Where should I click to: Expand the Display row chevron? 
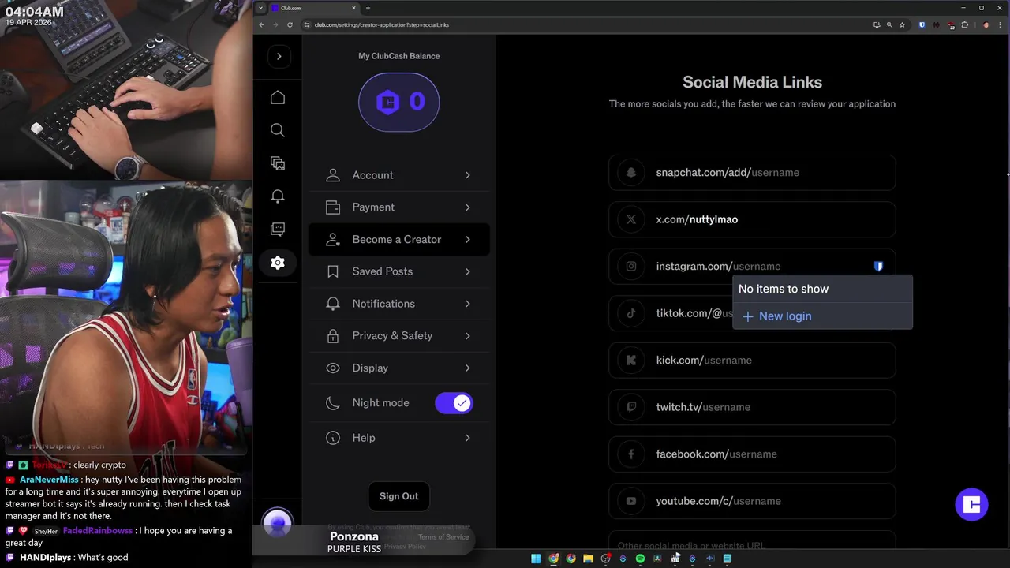coord(467,368)
